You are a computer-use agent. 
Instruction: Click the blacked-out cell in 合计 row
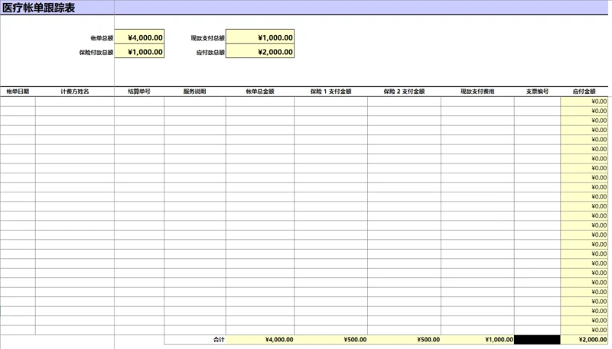click(x=537, y=340)
